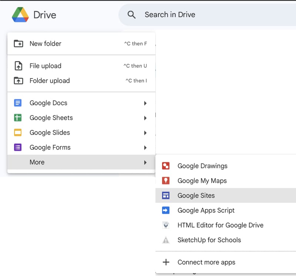Click the File upload icon

click(18, 66)
